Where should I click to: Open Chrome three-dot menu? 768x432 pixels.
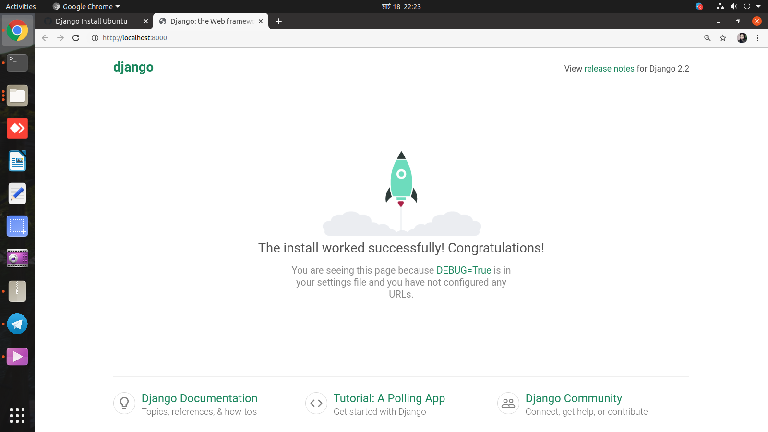tap(758, 38)
